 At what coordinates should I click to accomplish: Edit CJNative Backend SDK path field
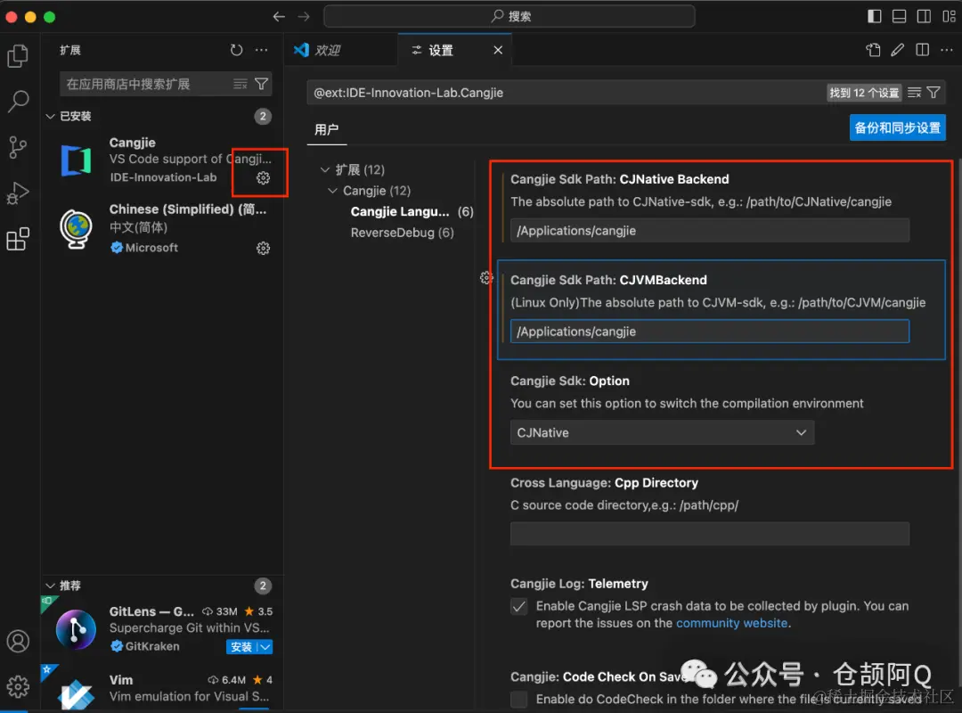coord(709,231)
